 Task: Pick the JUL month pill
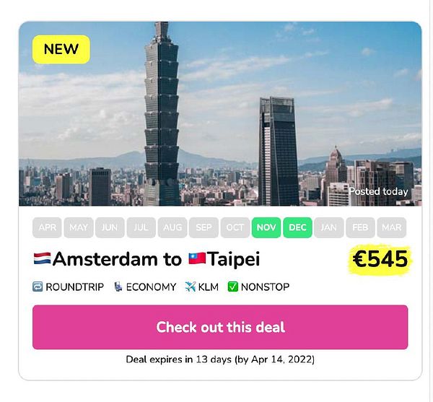click(141, 227)
